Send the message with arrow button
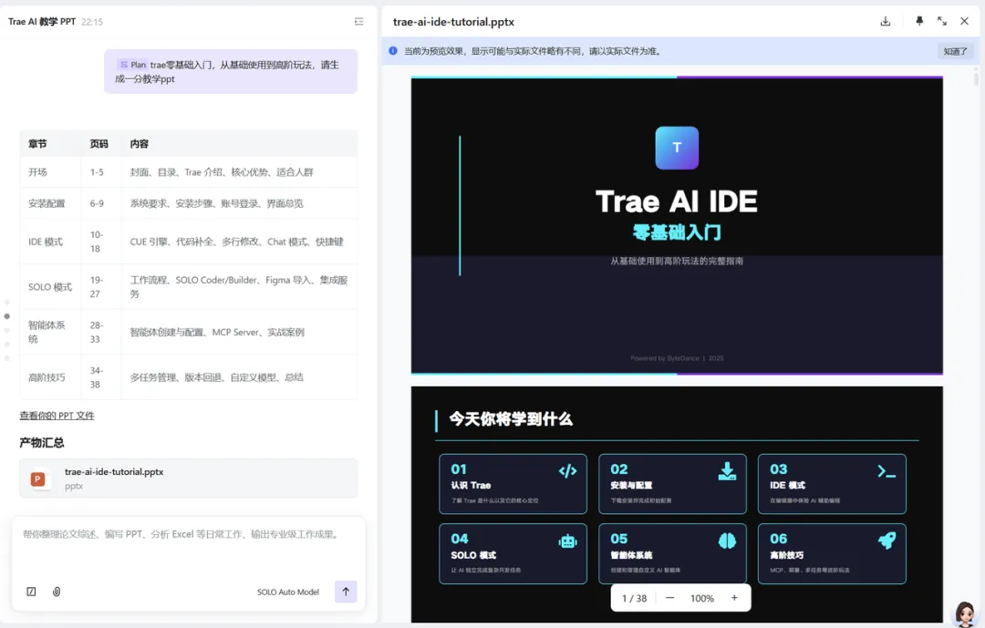Viewport: 985px width, 628px height. [346, 592]
